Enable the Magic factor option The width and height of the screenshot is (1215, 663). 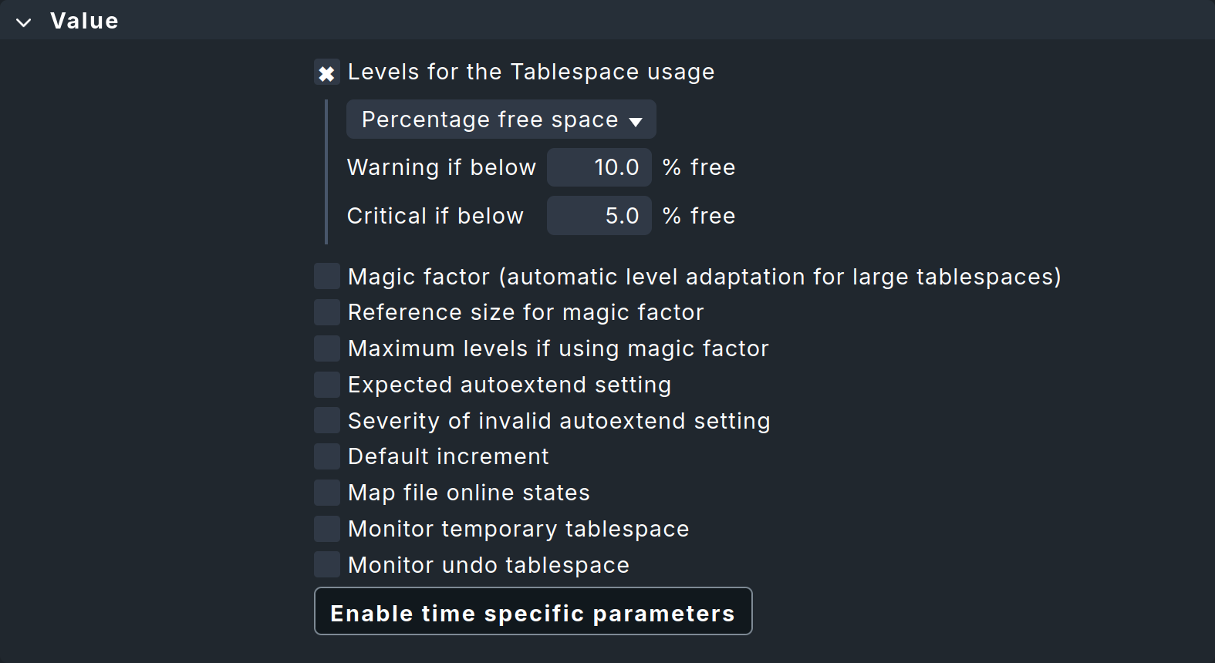(x=326, y=276)
